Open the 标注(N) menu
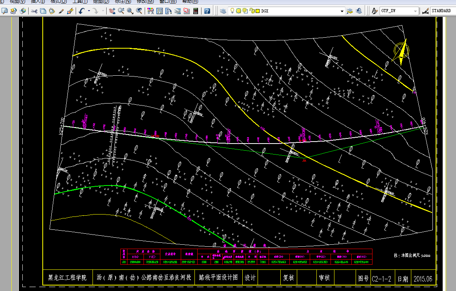Image resolution: width=456 pixels, height=291 pixels. tap(123, 2)
